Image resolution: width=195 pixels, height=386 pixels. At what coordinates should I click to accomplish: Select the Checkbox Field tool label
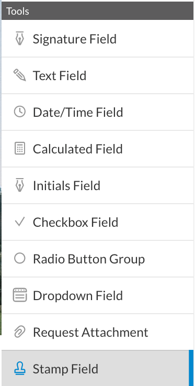pos(75,222)
